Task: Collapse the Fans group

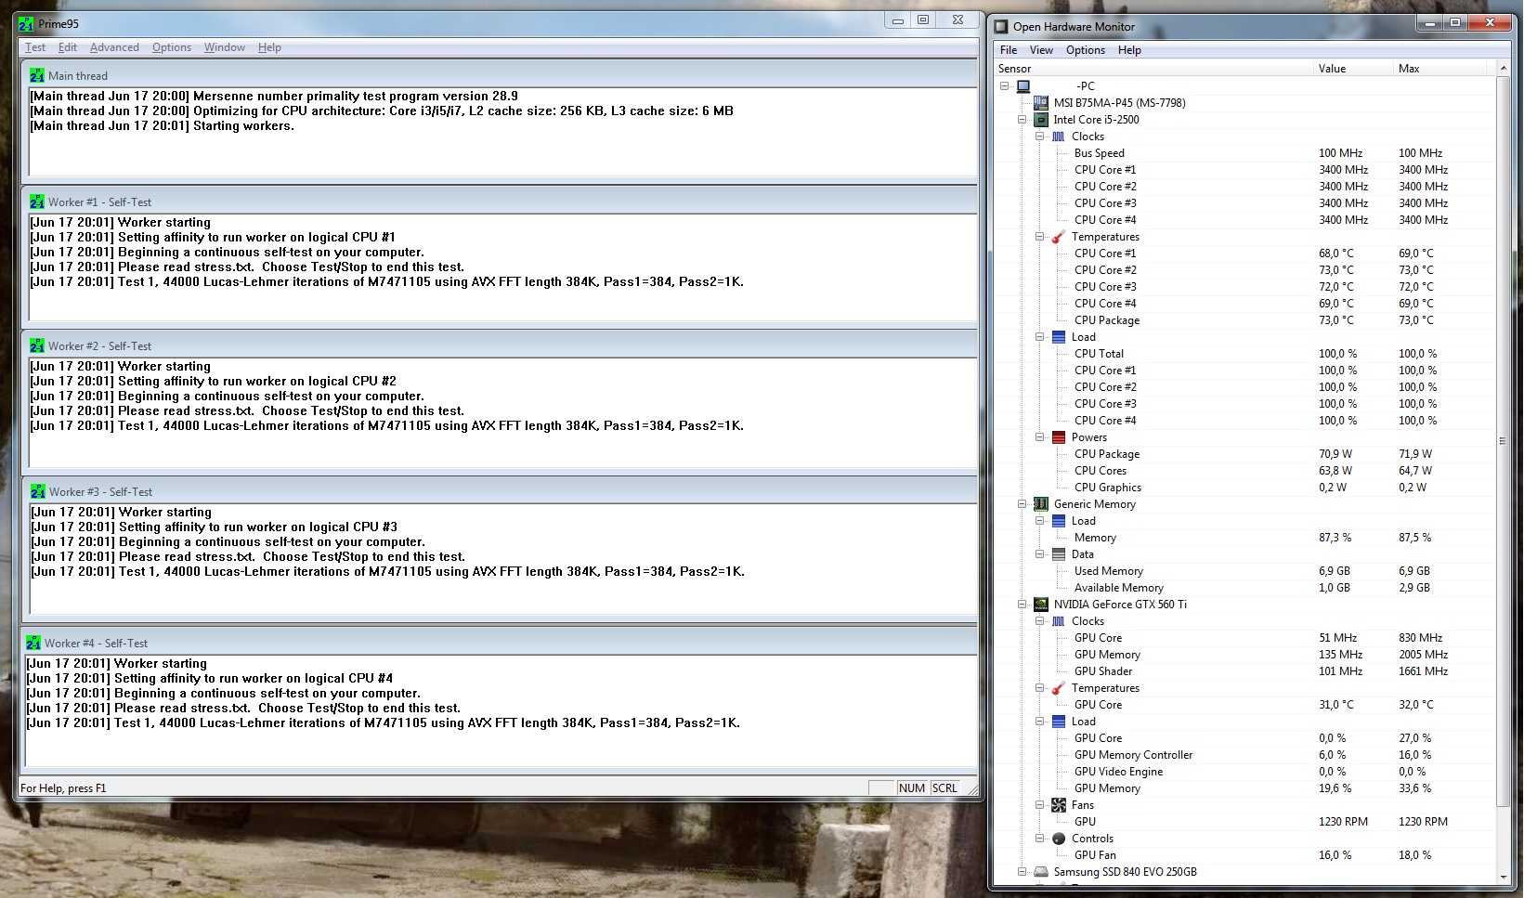Action: [x=1040, y=805]
